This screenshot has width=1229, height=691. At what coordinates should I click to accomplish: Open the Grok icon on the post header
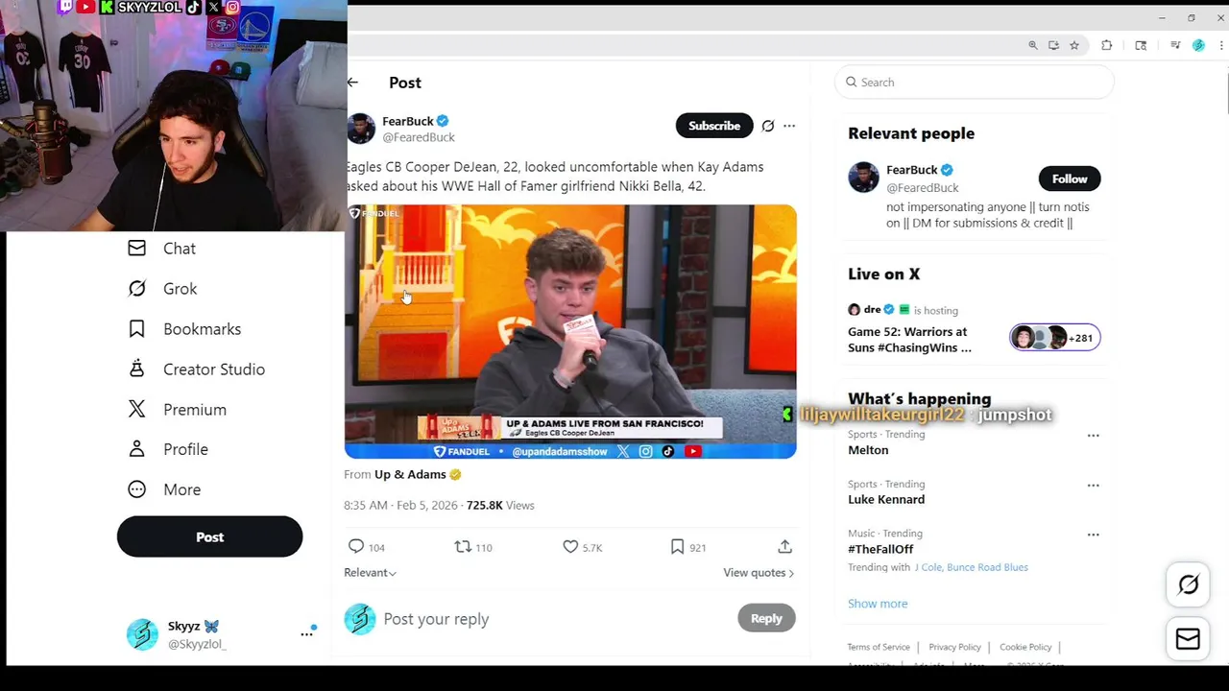click(x=768, y=126)
